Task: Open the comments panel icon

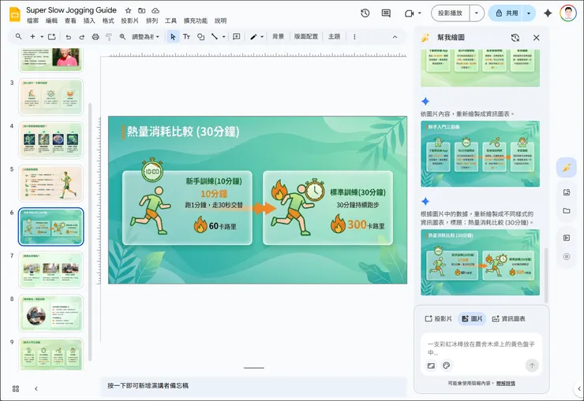Action: tap(386, 13)
